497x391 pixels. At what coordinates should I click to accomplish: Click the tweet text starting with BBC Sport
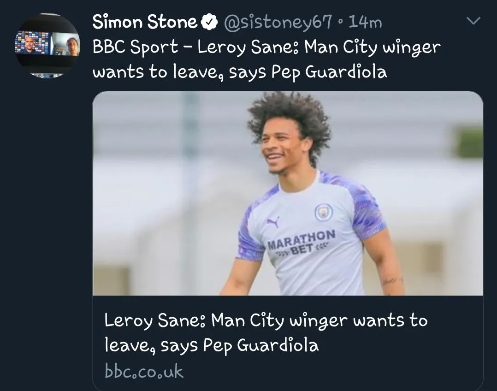click(266, 47)
